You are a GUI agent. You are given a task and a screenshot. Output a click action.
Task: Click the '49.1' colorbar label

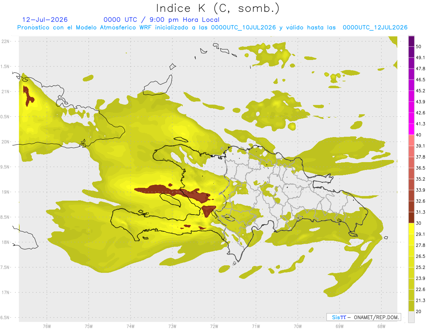point(421,57)
